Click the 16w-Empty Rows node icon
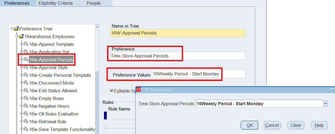The height and width of the screenshot is (134, 335). click(26, 98)
